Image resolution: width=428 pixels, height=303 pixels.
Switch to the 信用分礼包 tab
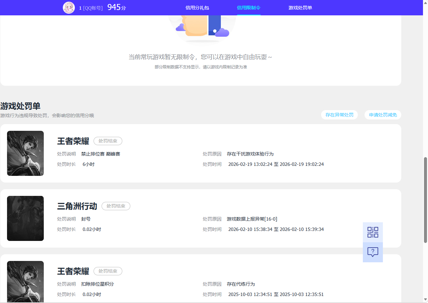click(197, 8)
